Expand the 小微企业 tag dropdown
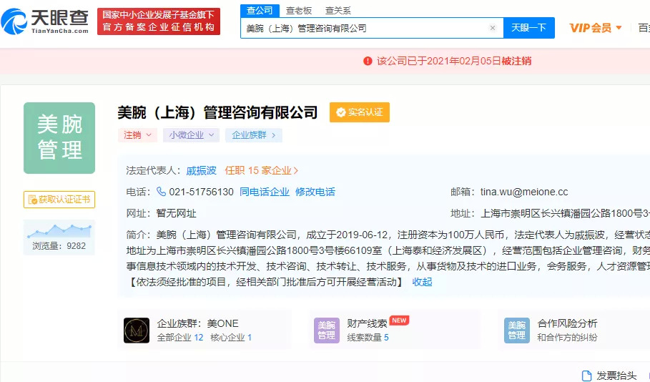 [191, 134]
